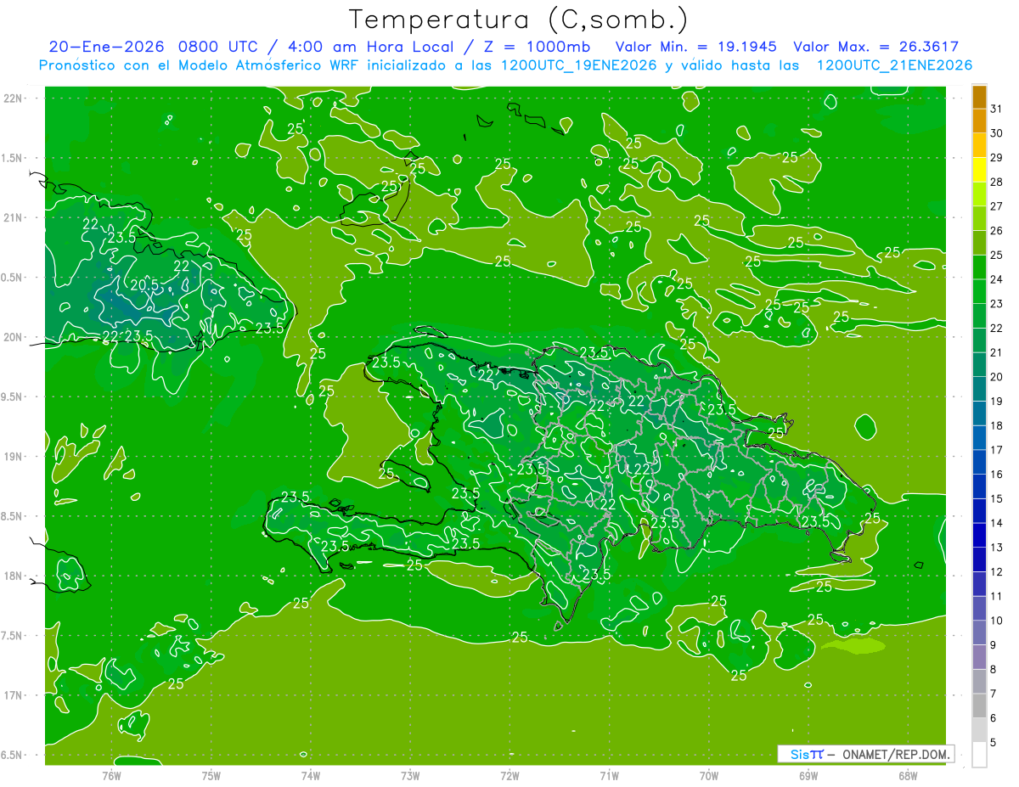This screenshot has height=787, width=1019.
Task: Click the 73W longitude axis label
Action: 410,775
